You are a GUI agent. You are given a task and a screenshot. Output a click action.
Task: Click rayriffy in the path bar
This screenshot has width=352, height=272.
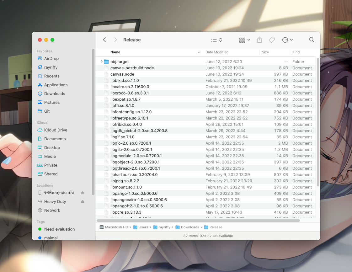(x=162, y=227)
